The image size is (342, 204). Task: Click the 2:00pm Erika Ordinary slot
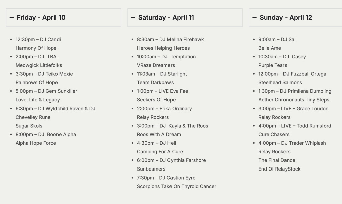tap(164, 109)
